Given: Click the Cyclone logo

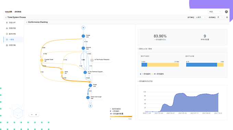Looking at the screenshot, I should tap(9, 12).
